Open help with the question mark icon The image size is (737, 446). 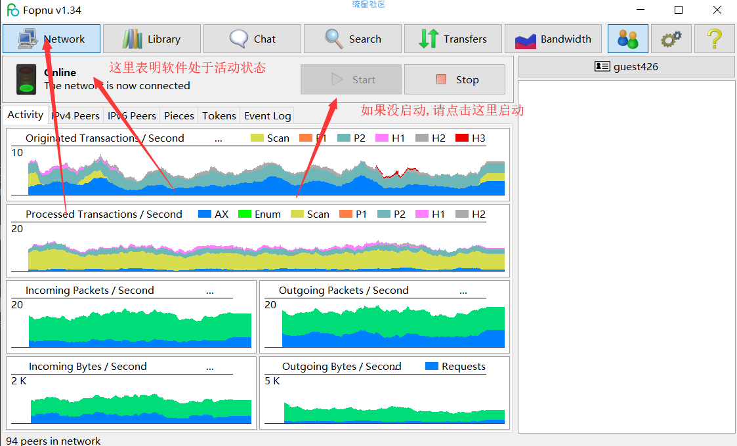[x=715, y=39]
